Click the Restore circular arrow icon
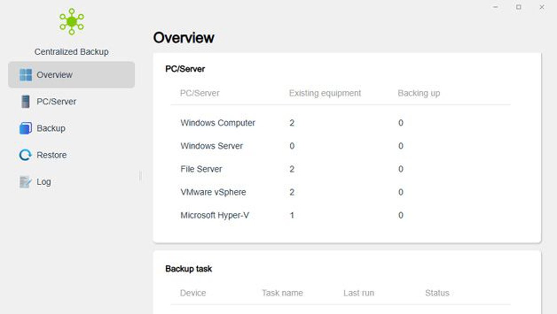 pos(26,155)
